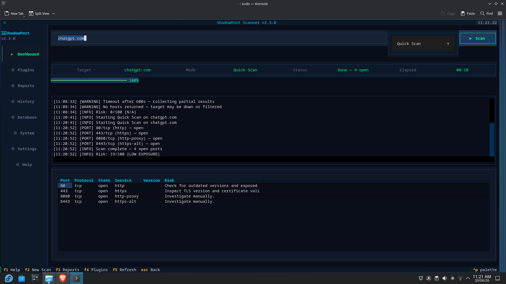The image size is (506, 284).
Task: Click the Service column header
Action: click(123, 180)
